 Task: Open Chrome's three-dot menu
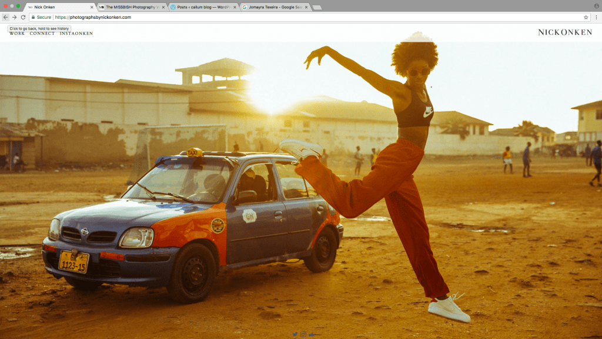coord(596,17)
